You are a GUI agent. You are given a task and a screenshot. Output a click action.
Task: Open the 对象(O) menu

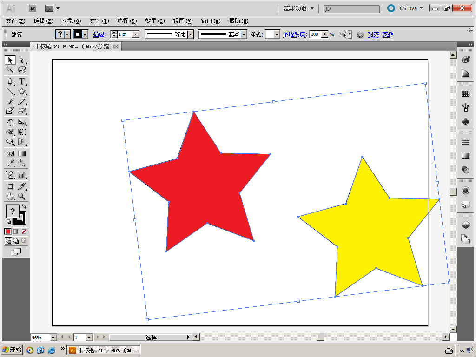tap(71, 21)
